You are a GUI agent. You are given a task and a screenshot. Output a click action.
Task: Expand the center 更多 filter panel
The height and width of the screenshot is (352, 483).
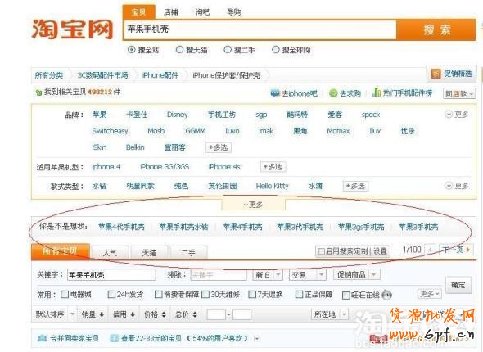254,204
